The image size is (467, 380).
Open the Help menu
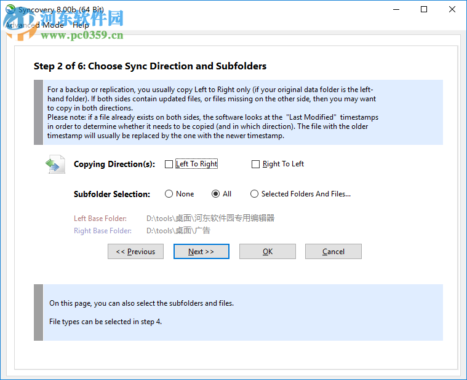coord(81,25)
